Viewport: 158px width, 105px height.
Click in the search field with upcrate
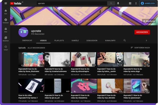click(72, 3)
